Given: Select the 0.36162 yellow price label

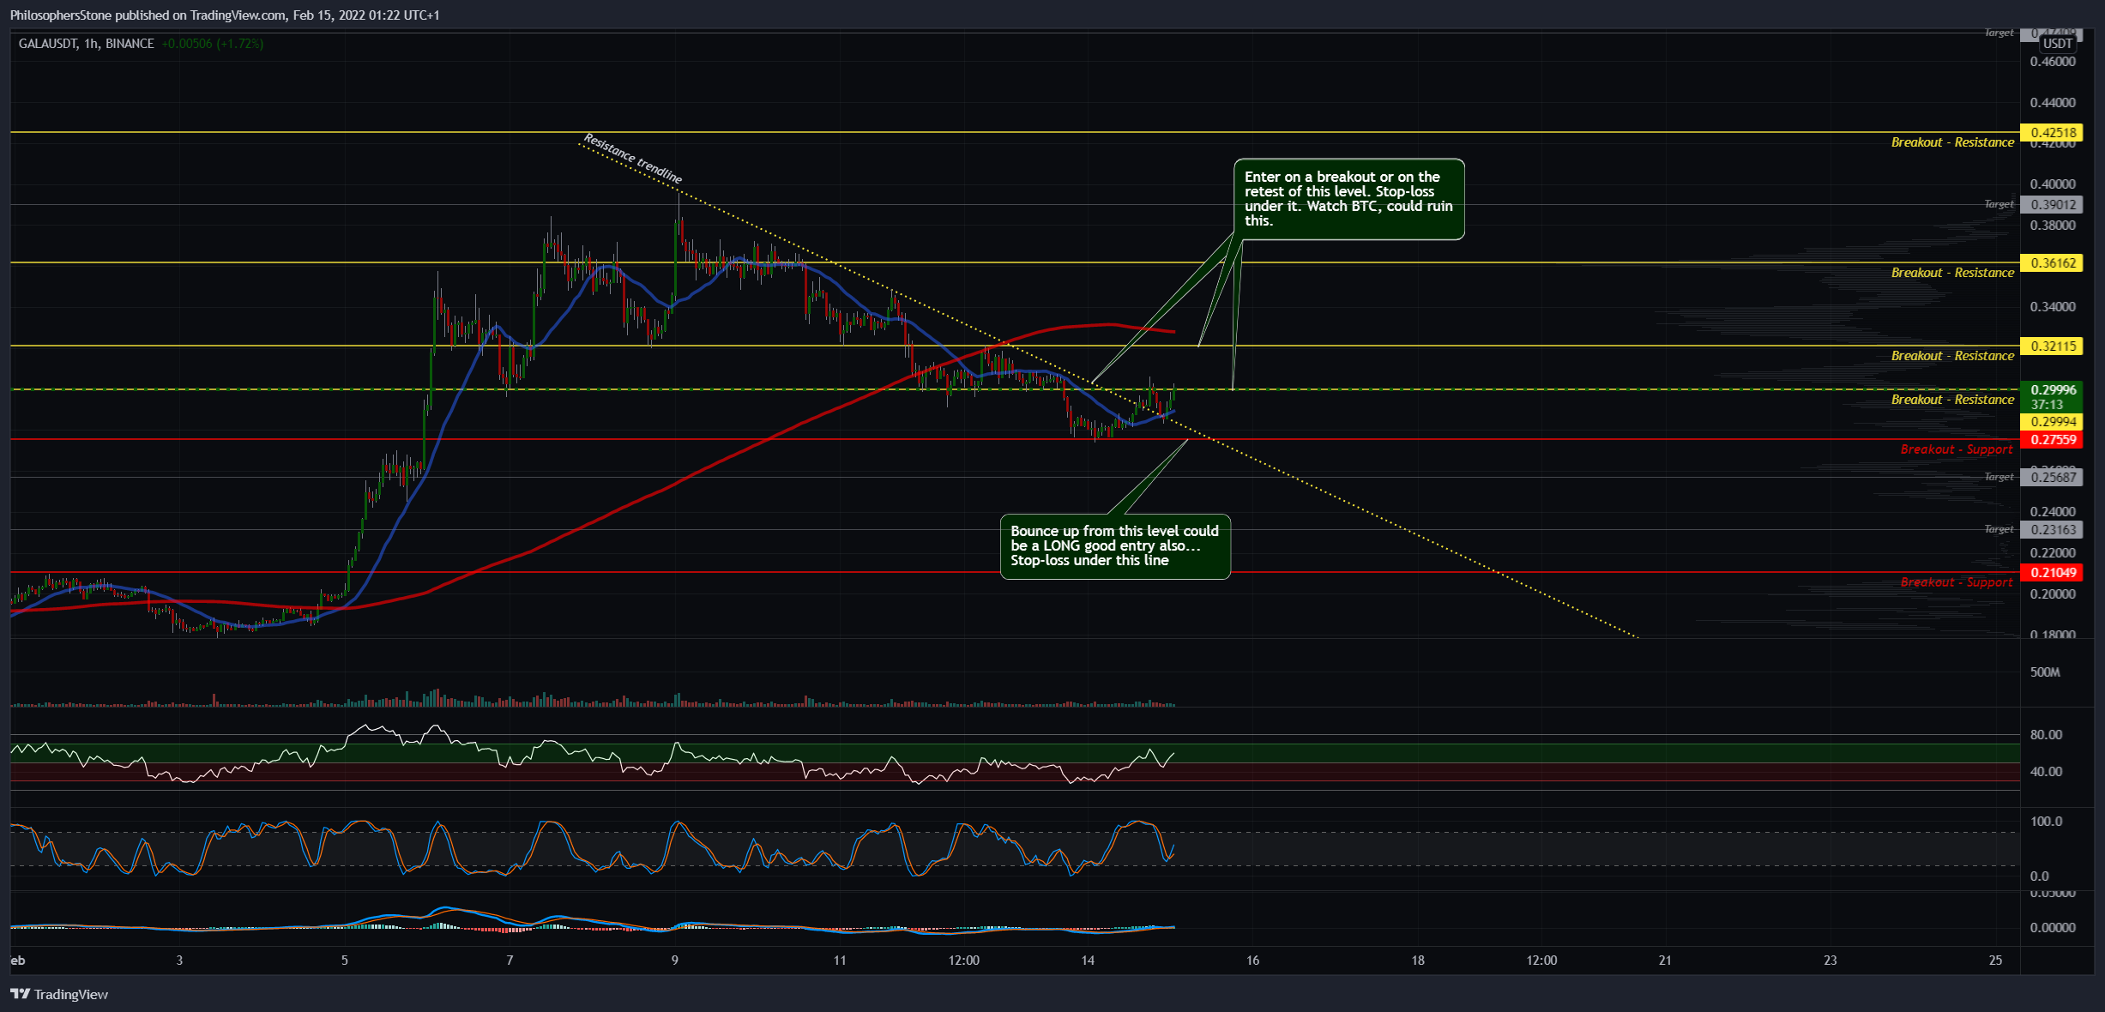Looking at the screenshot, I should (x=2052, y=262).
